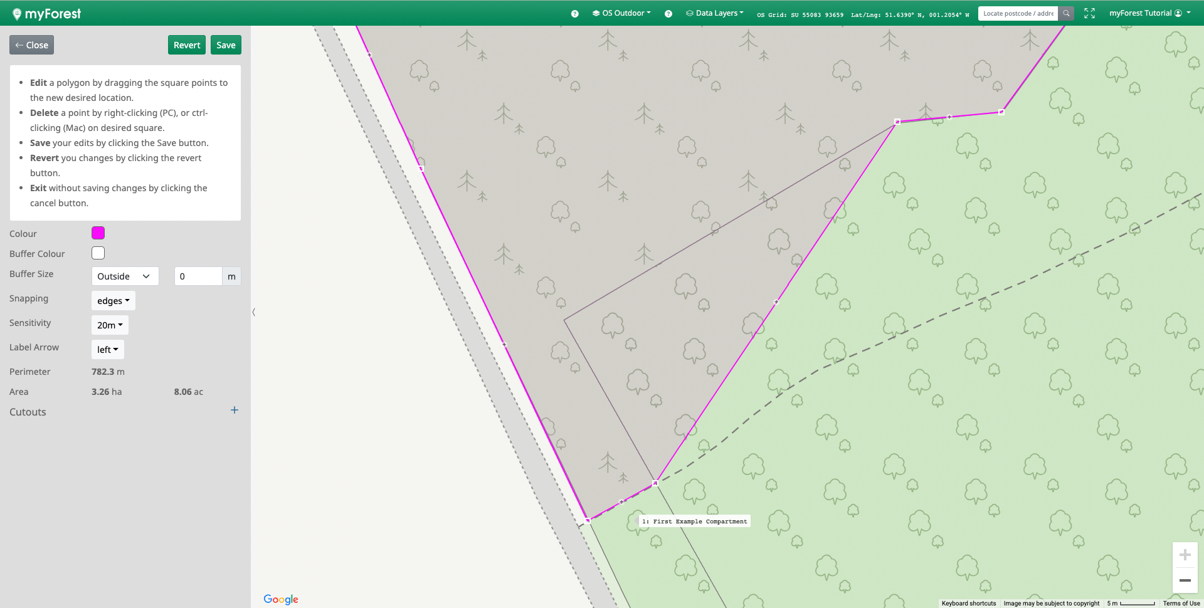The image size is (1204, 608).
Task: Open the Sensitivity 20m dropdown
Action: click(x=110, y=325)
